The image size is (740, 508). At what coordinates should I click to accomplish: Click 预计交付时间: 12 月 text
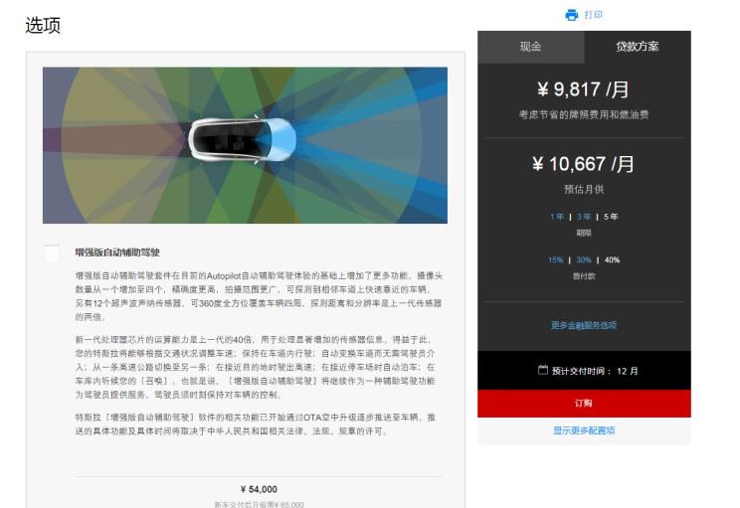tap(595, 371)
